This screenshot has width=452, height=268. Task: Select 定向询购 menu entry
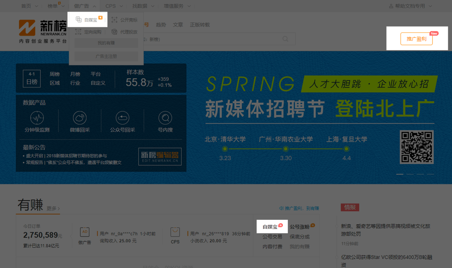[93, 32]
